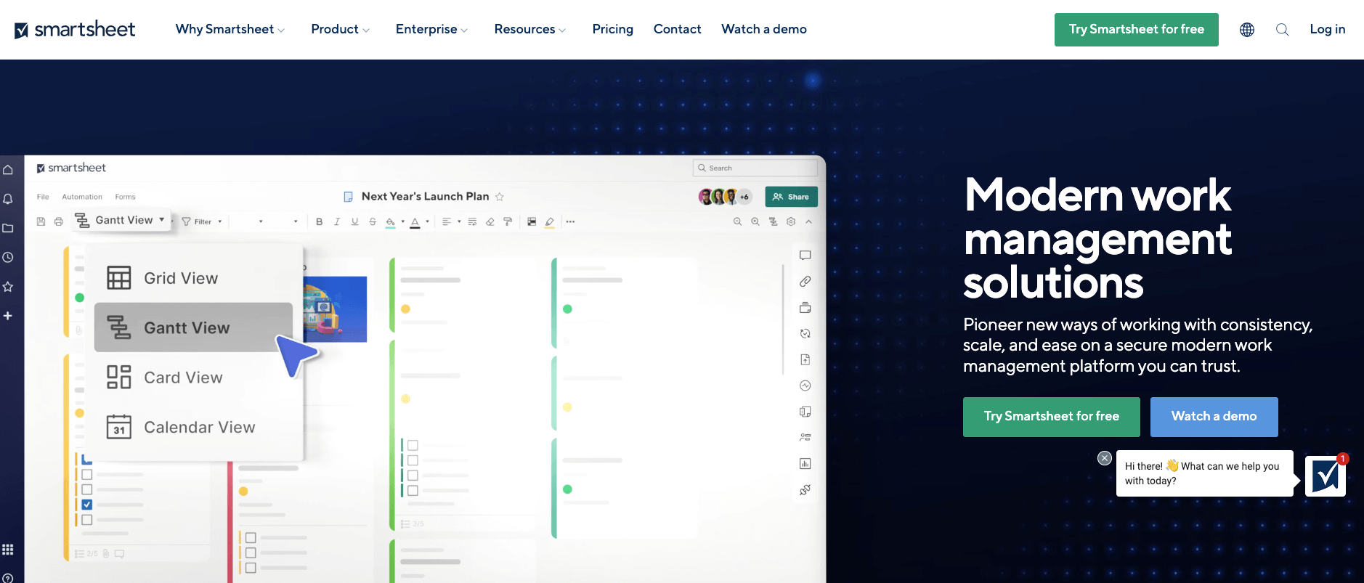Open the language globe selector
Screen dimensions: 1364x583
(x=1247, y=30)
